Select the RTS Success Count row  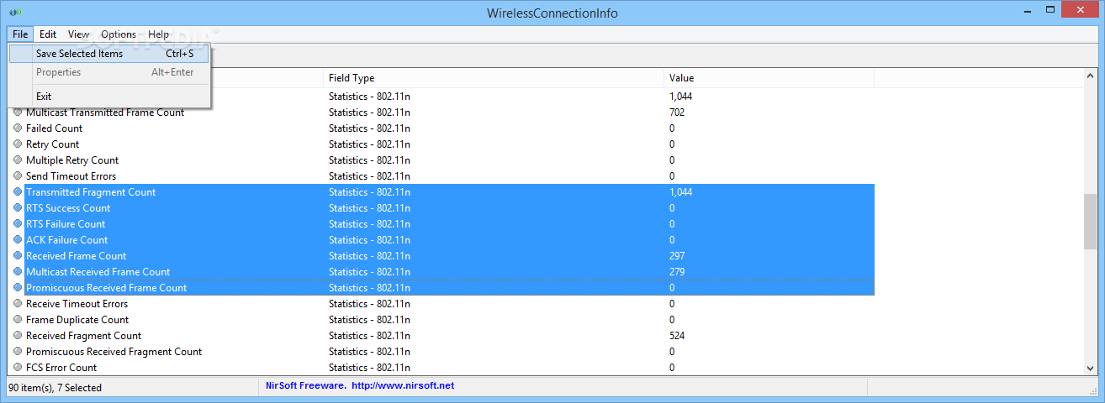tap(441, 208)
